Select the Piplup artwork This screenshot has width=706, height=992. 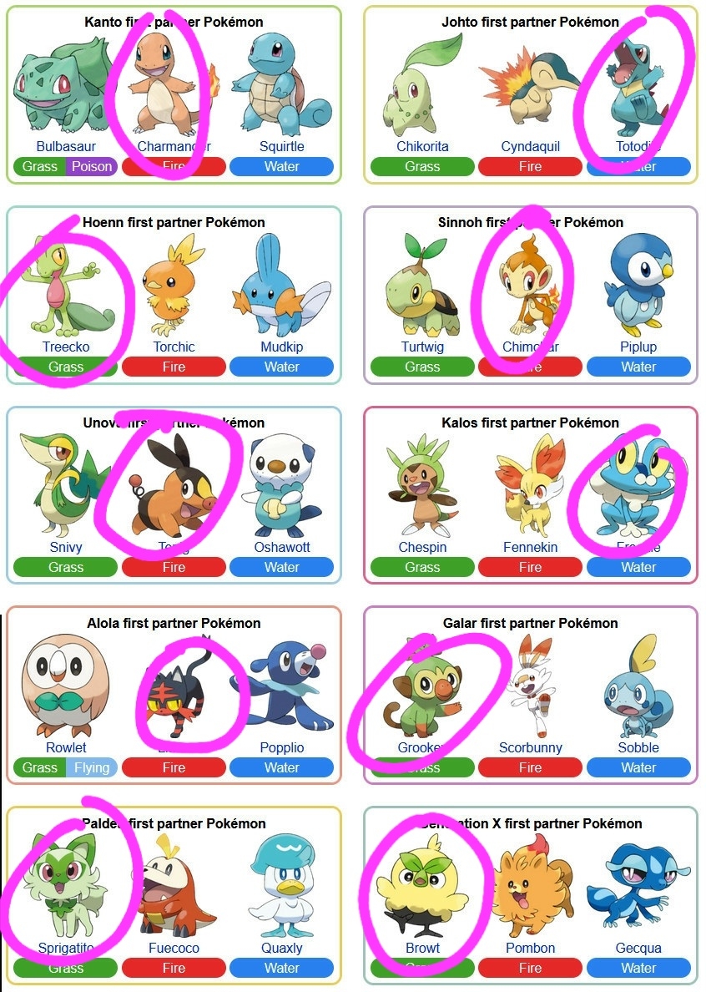638,285
